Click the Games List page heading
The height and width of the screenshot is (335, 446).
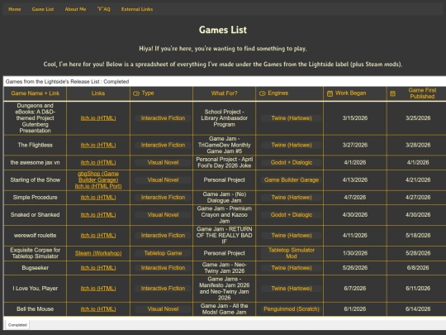[x=223, y=30]
